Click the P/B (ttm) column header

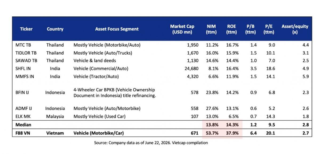point(250,29)
